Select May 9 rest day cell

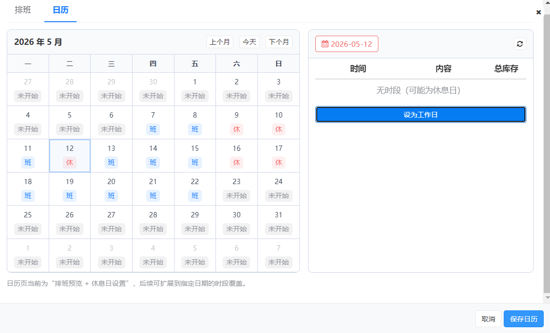coord(237,122)
